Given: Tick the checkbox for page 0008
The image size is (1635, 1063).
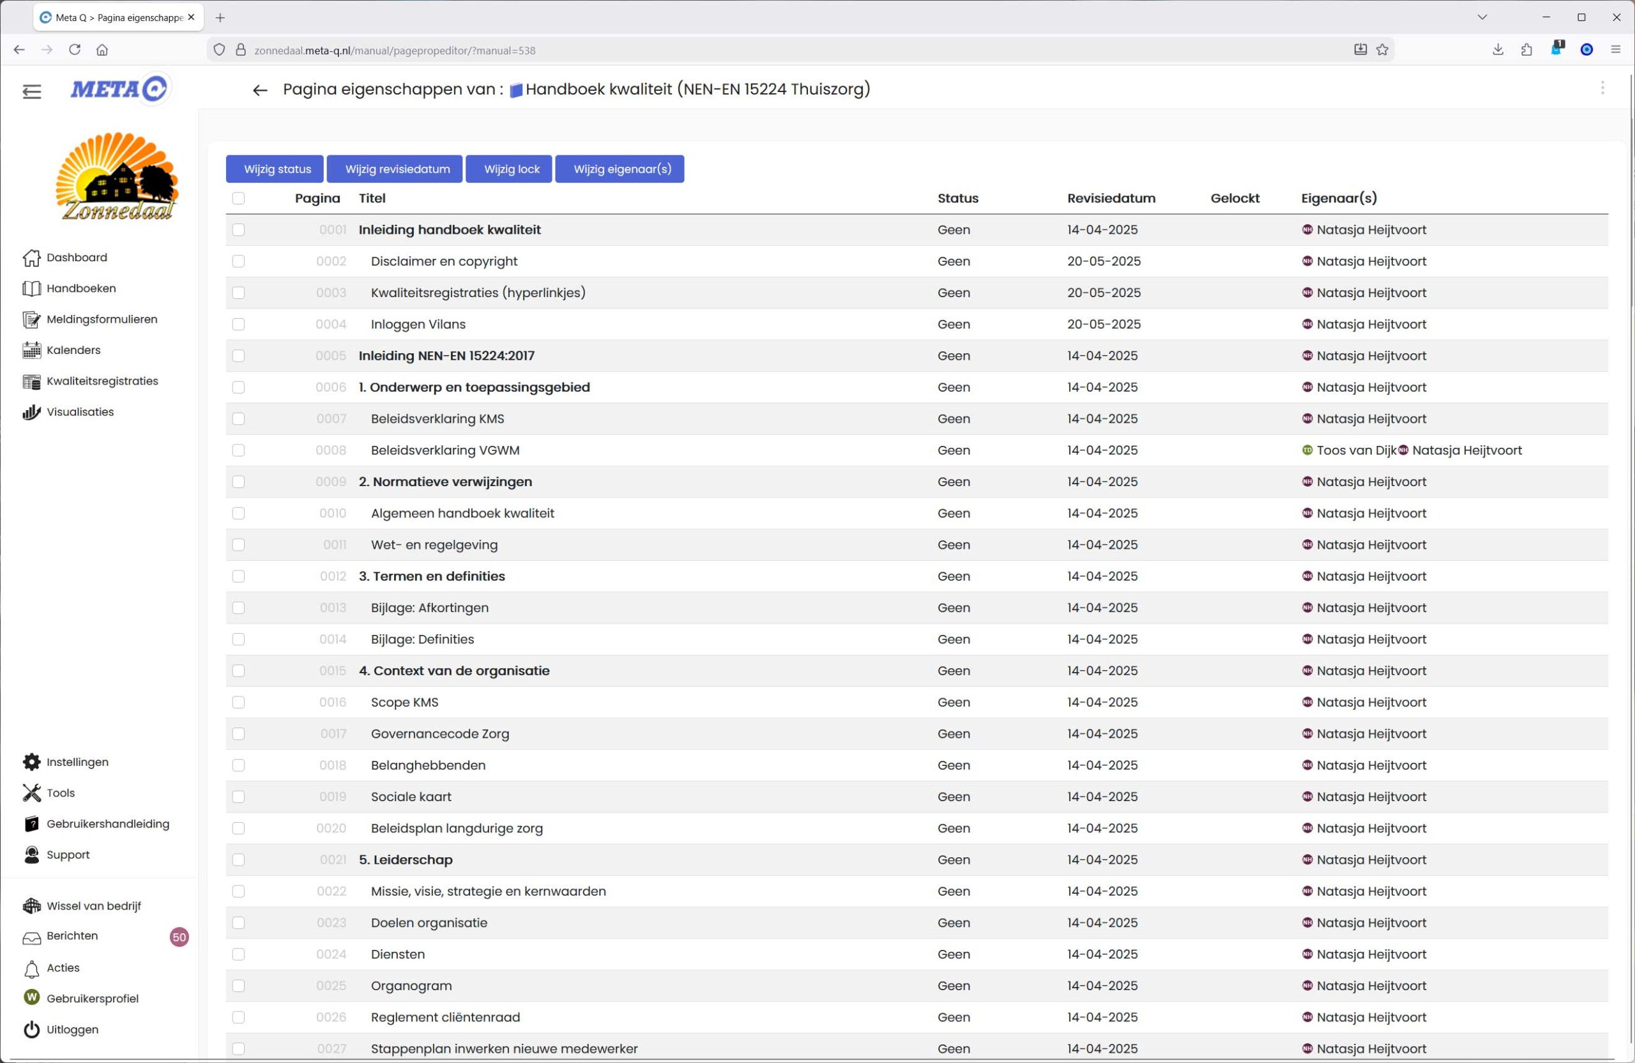Looking at the screenshot, I should tap(238, 451).
